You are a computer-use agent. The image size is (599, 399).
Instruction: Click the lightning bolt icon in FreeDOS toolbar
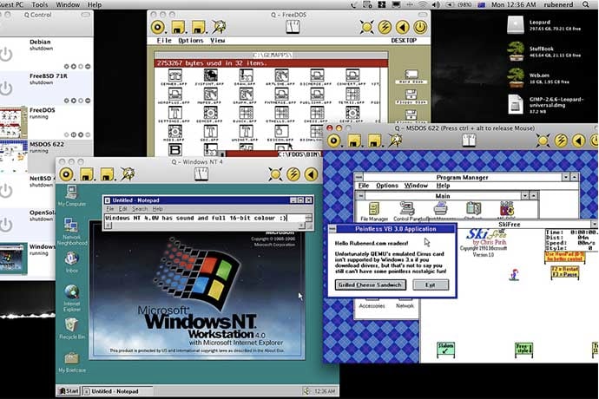tap(385, 27)
